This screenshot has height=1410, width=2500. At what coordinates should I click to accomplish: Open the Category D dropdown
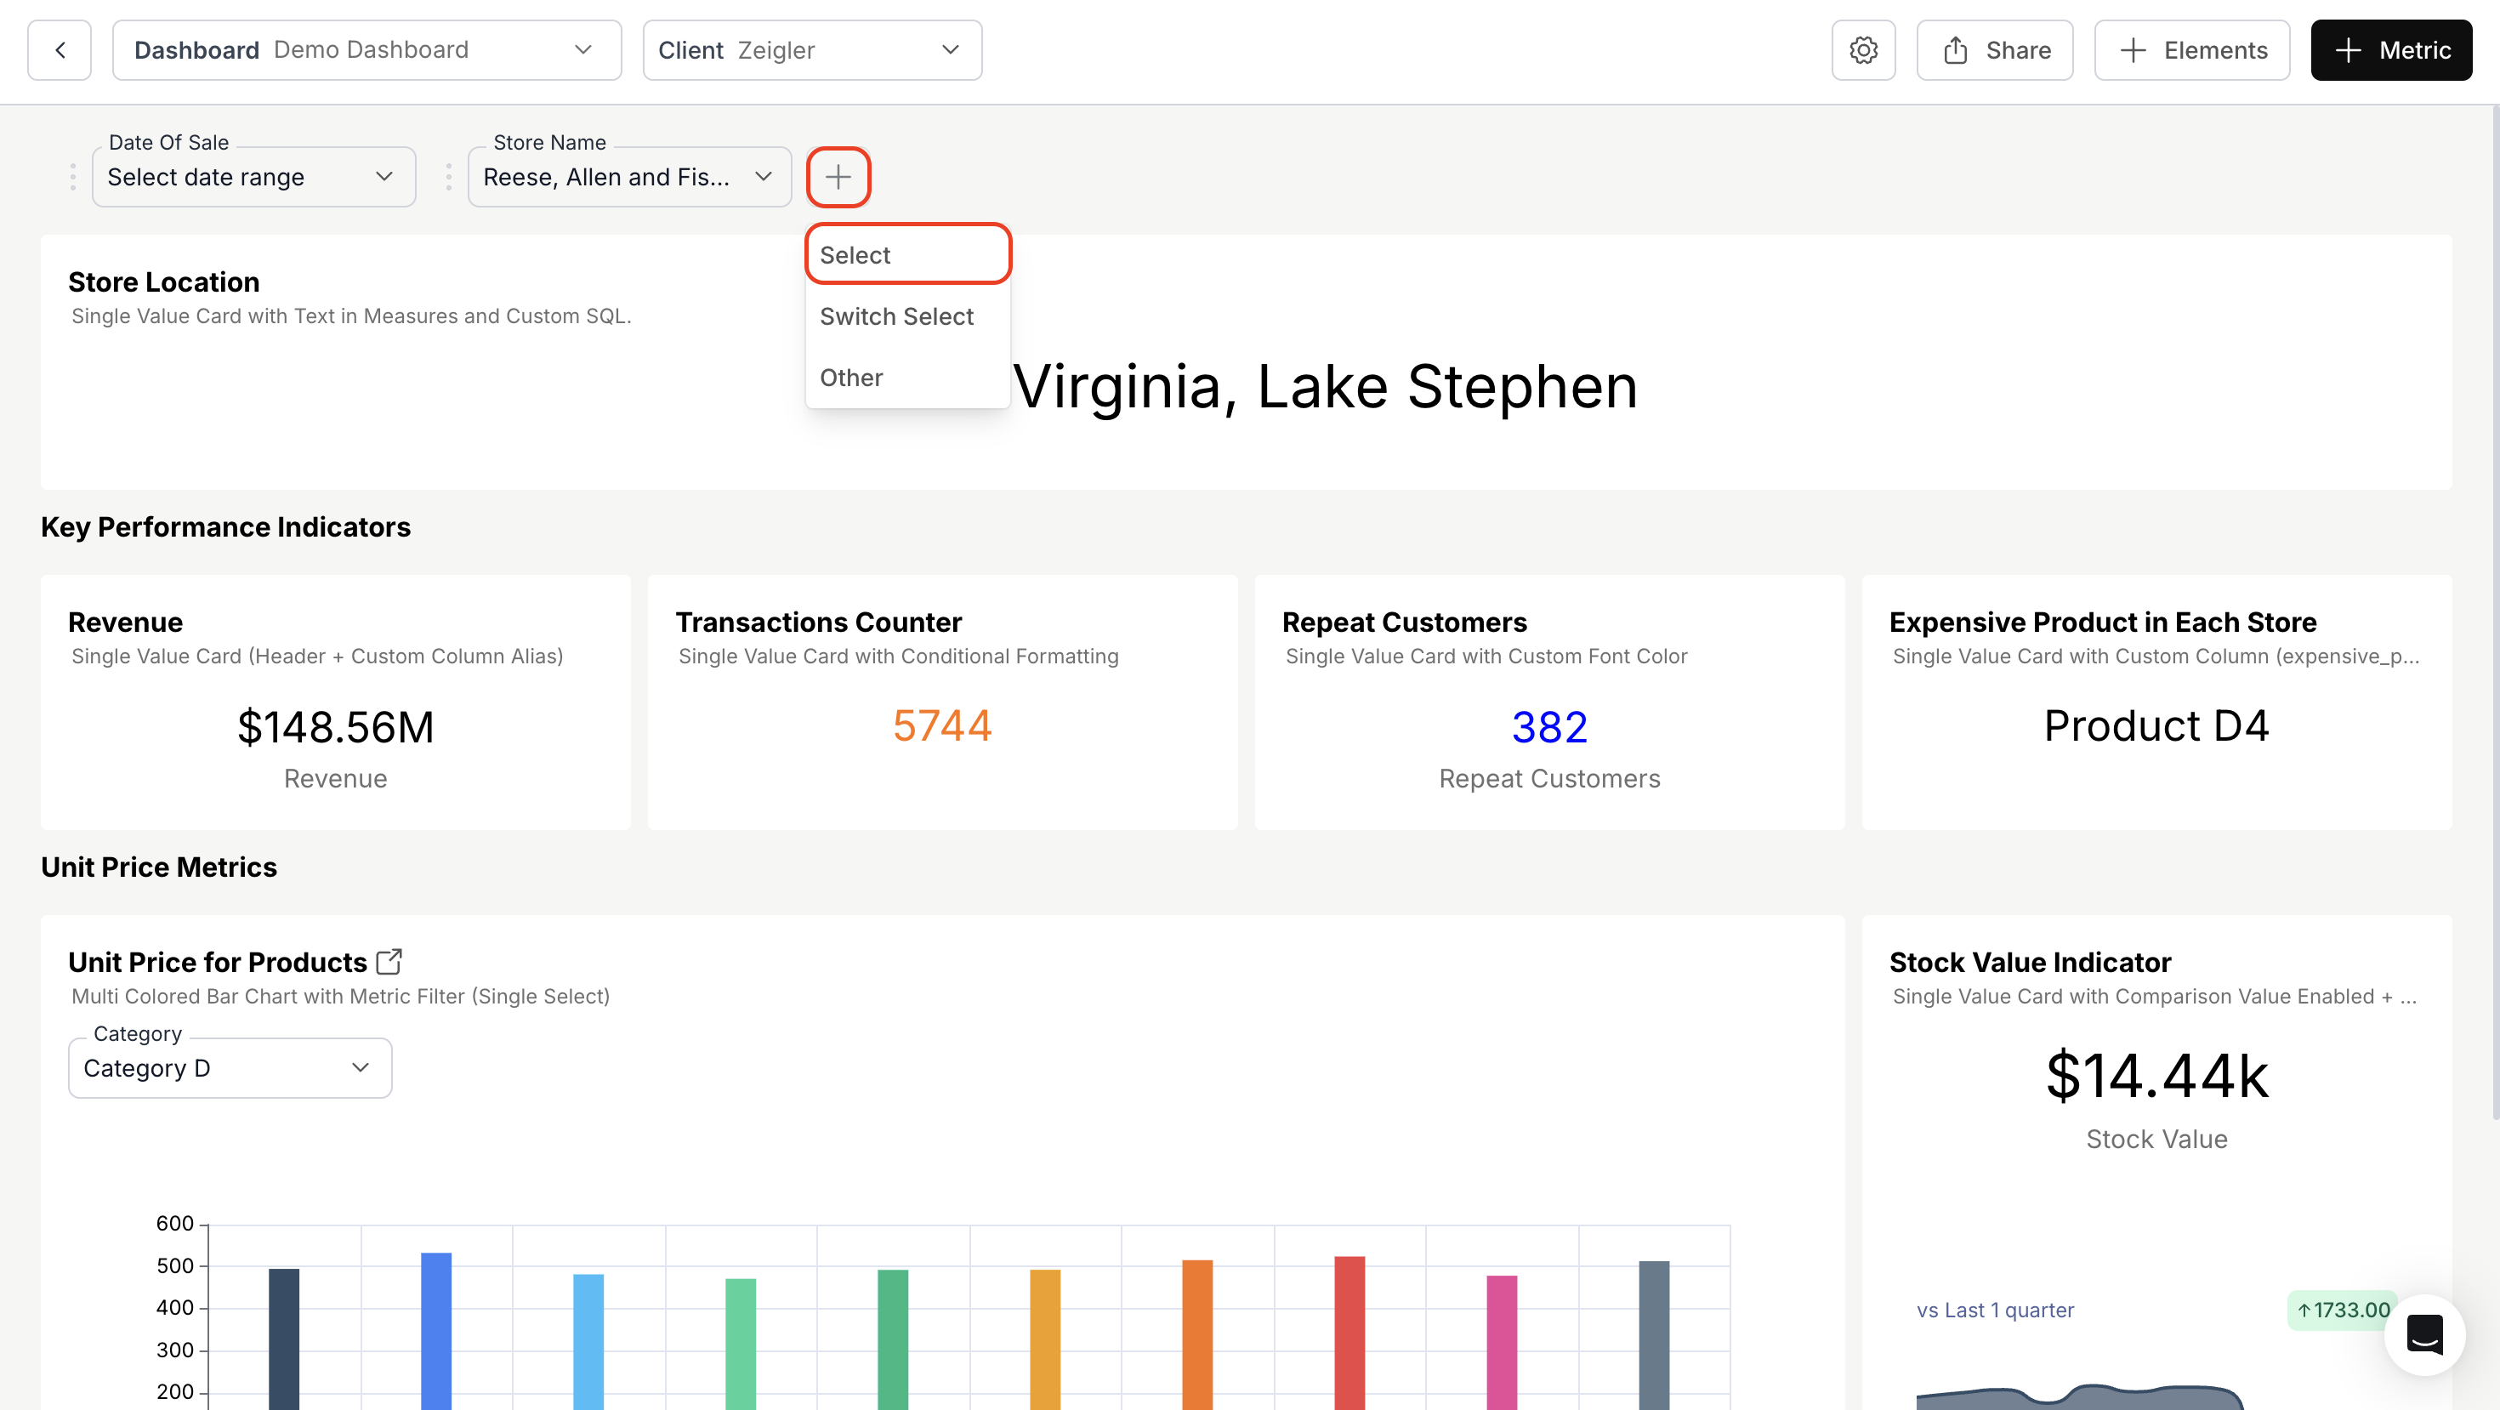tap(230, 1067)
